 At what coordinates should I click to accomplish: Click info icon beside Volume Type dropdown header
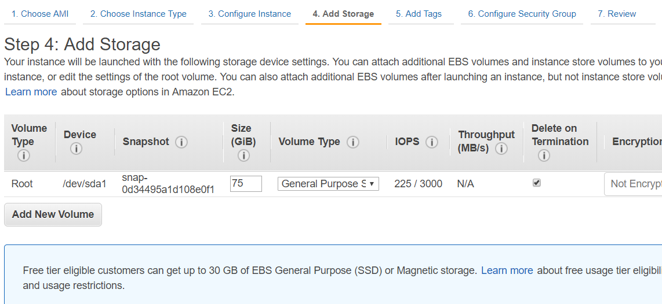353,142
